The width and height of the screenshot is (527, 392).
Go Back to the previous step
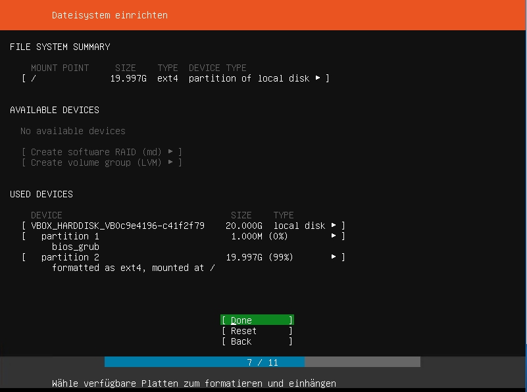coord(257,341)
